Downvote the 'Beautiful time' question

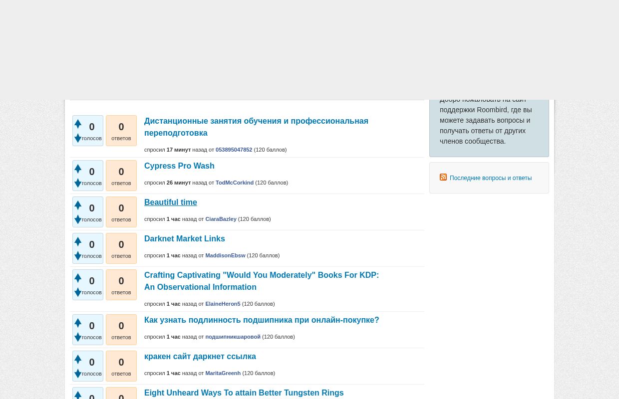(78, 219)
